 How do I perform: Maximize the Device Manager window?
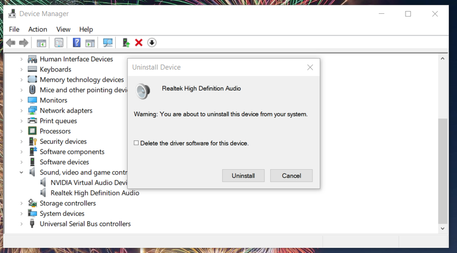click(x=408, y=14)
